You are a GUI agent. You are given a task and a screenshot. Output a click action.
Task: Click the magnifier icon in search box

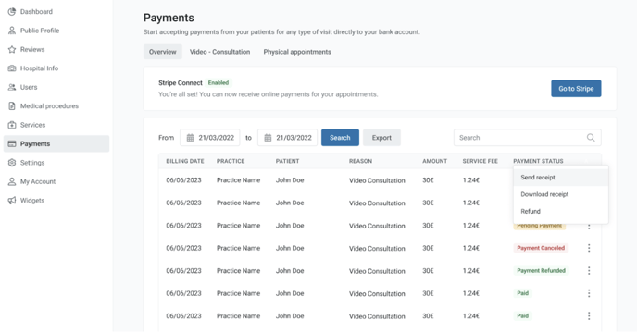click(x=591, y=138)
